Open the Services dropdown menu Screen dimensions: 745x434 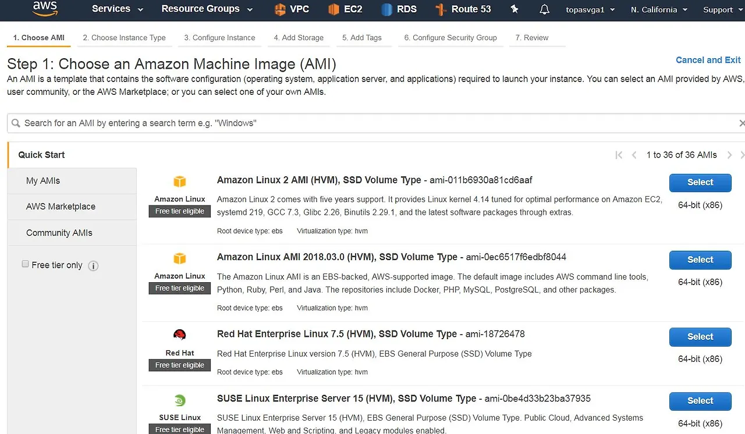[x=118, y=9]
